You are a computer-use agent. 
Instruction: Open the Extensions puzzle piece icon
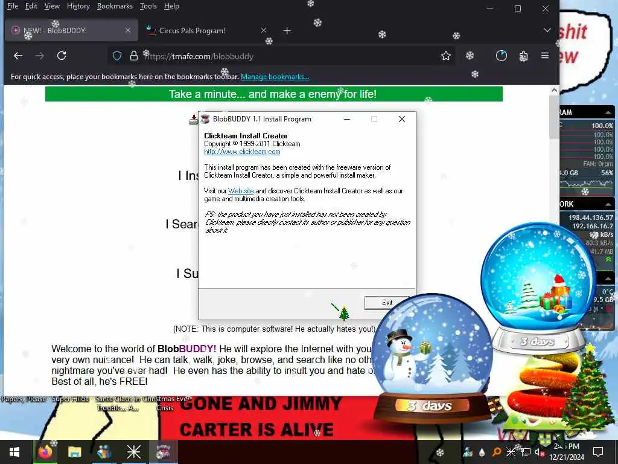click(x=523, y=56)
